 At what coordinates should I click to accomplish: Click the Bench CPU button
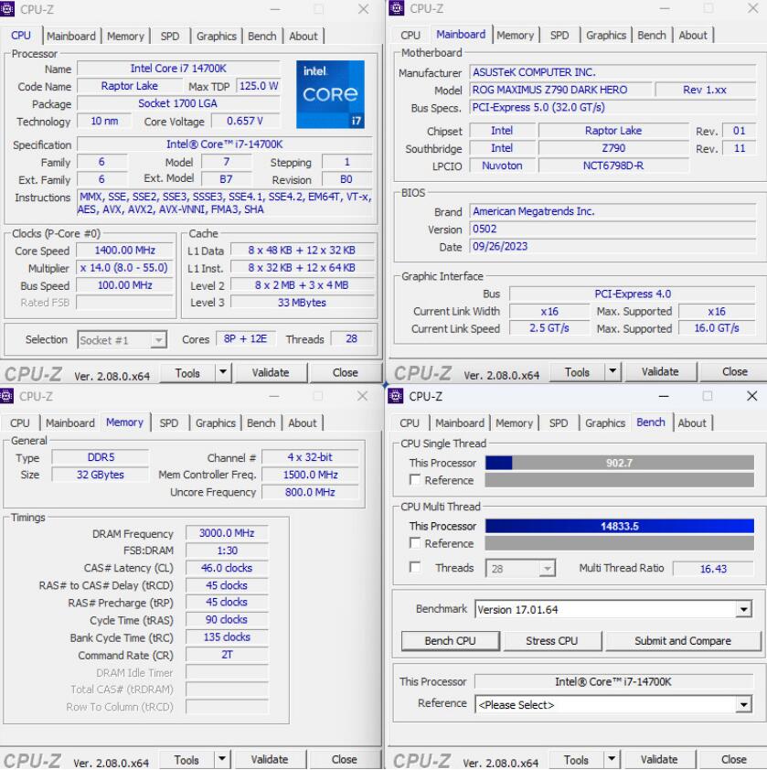pos(450,640)
